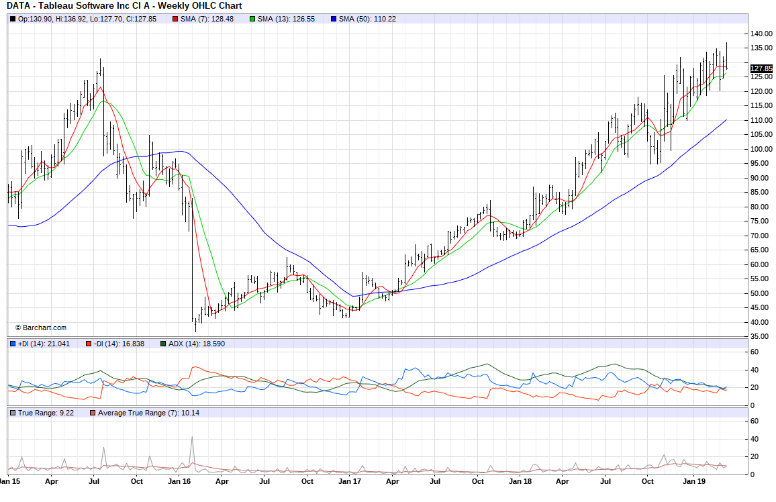Viewport: 776px width, 502px height.
Task: Click the 'SMA (7): 128.48' label
Action: tap(207, 19)
